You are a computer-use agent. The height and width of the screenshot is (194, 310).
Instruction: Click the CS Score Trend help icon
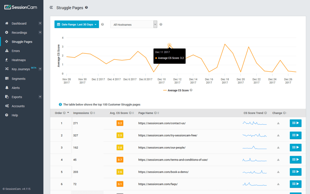point(265,113)
